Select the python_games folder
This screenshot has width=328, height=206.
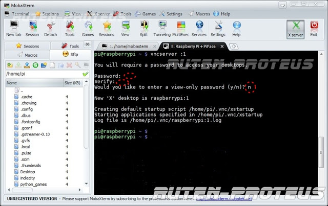tap(31, 185)
